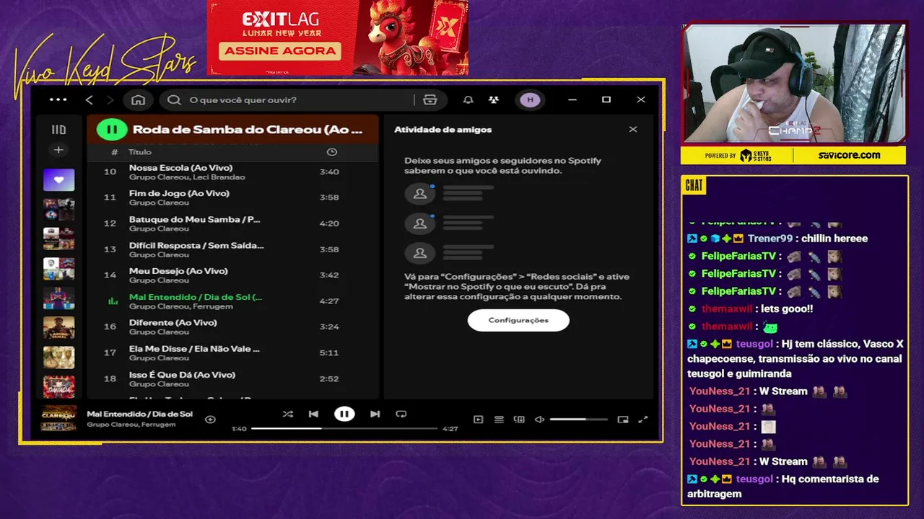Sort tracks by duration clock icon
Screen dimensions: 924x519
tap(331, 152)
